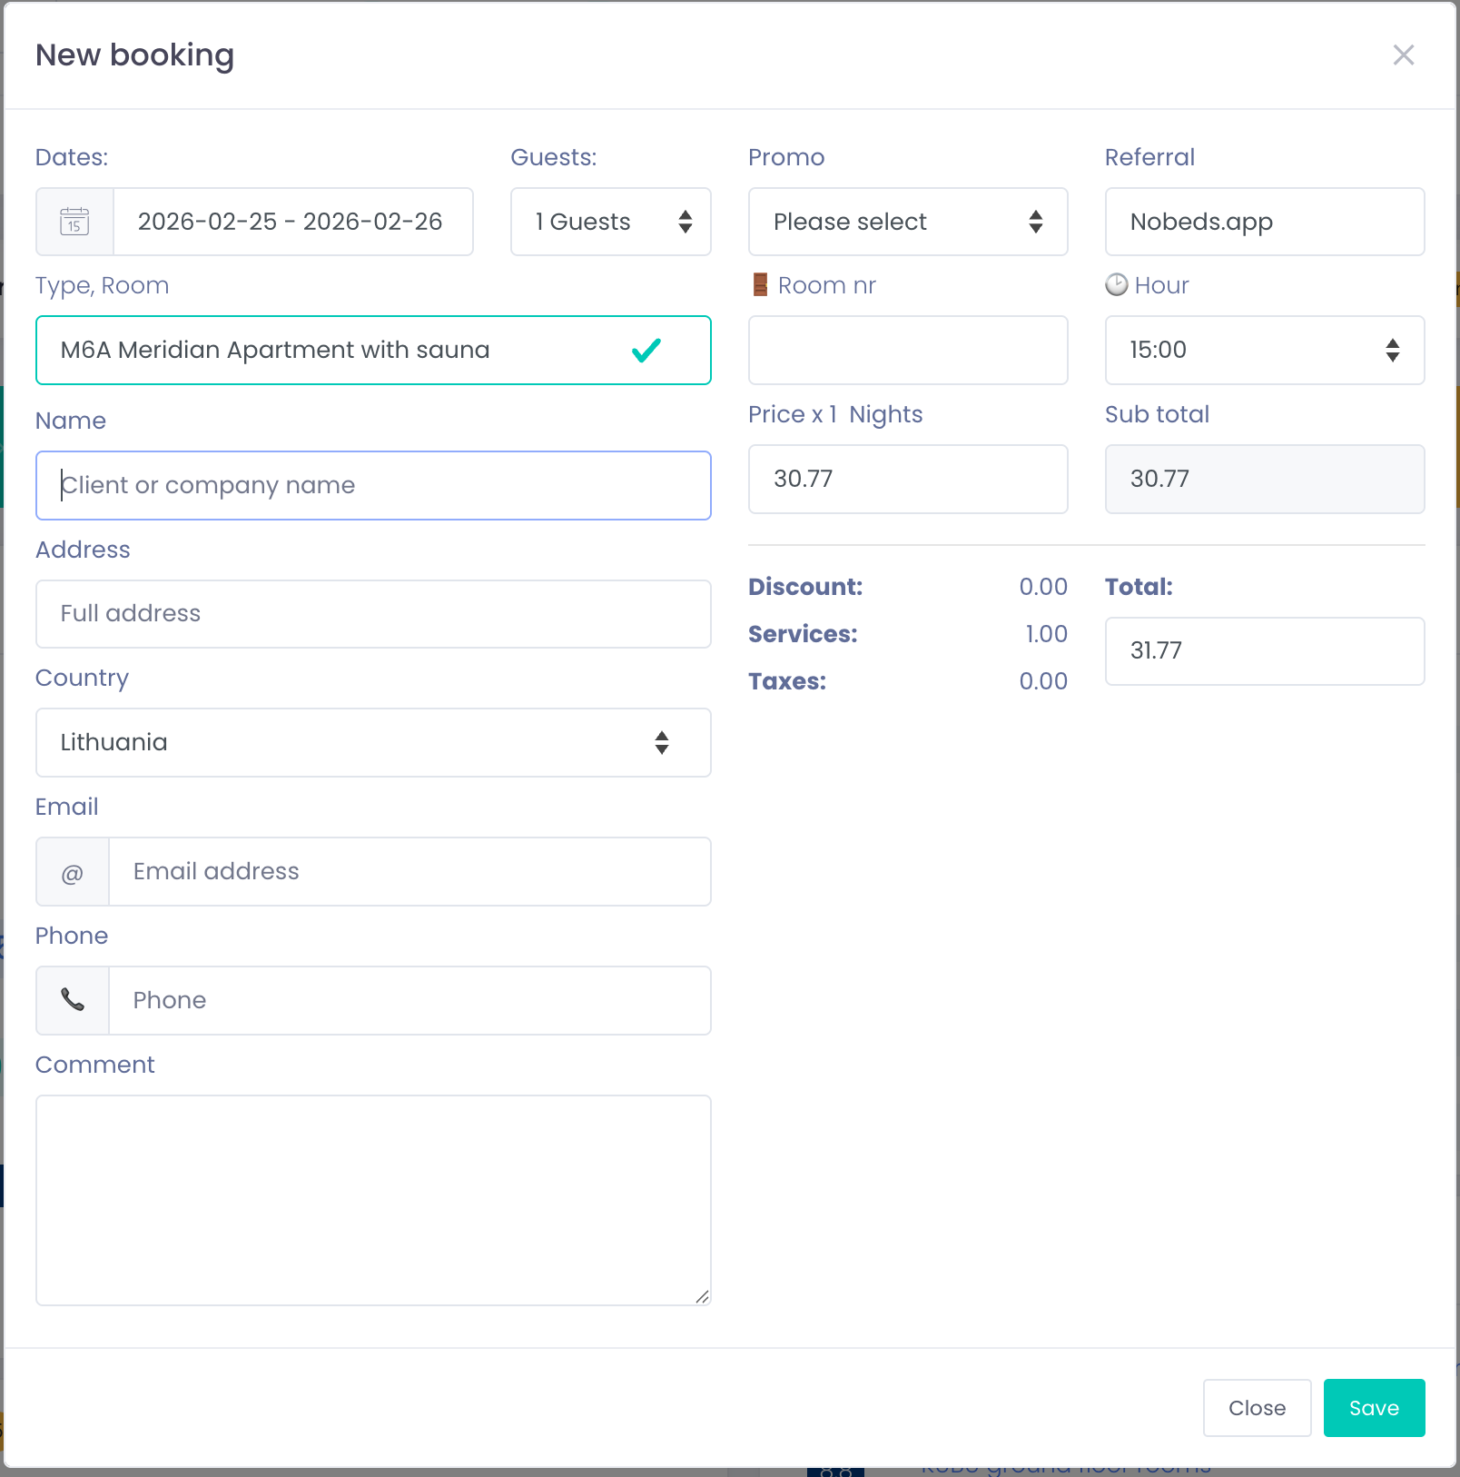Screen dimensions: 1460x1477
Task: Click the @ icon in the Email field
Action: pos(72,871)
